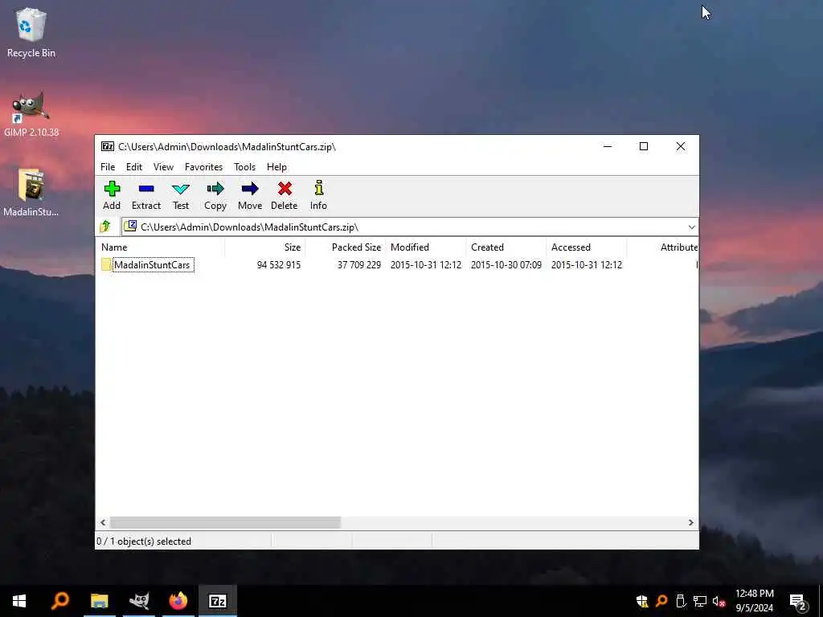
Task: Click modified date 2015-10-31 12:12
Action: click(426, 265)
